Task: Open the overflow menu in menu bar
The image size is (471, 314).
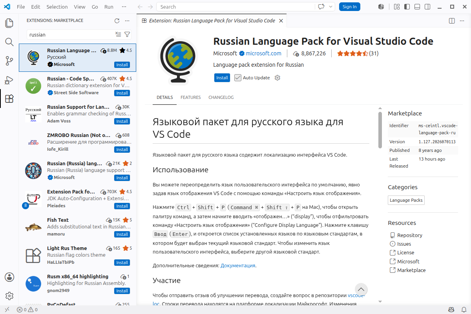Action: [x=124, y=7]
